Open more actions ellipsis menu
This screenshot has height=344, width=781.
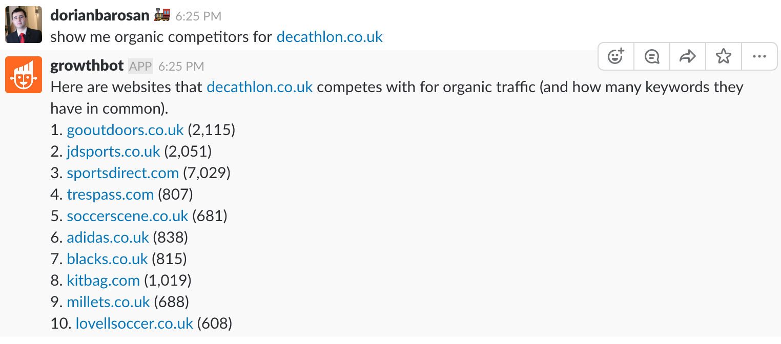click(759, 56)
